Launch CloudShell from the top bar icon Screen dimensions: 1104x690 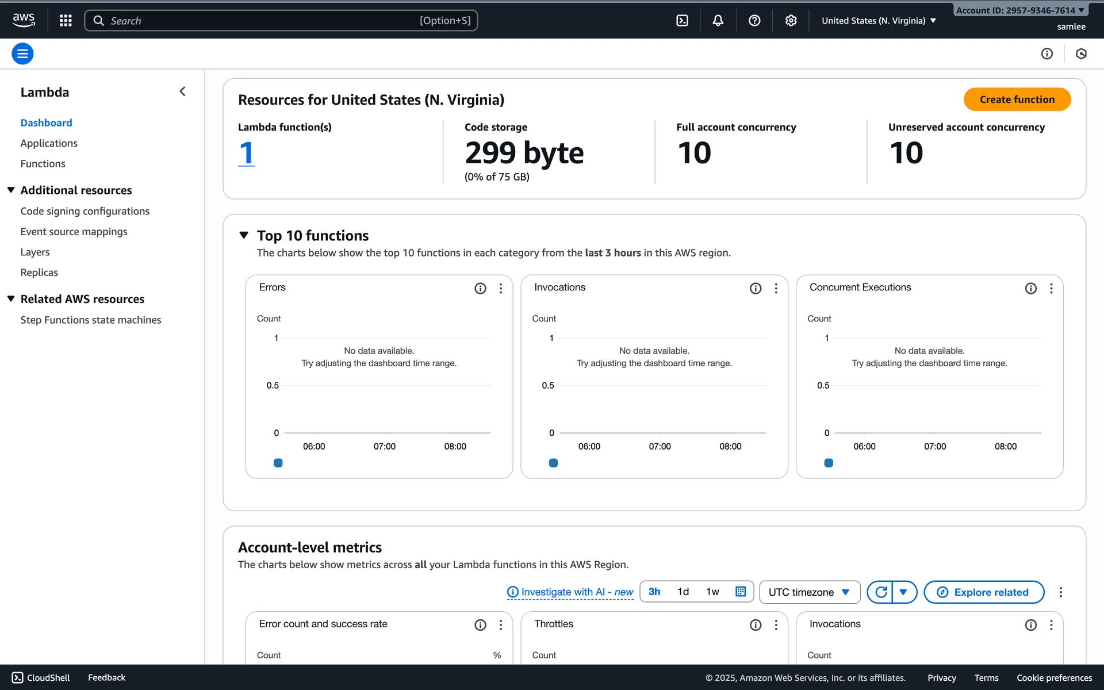click(x=682, y=21)
